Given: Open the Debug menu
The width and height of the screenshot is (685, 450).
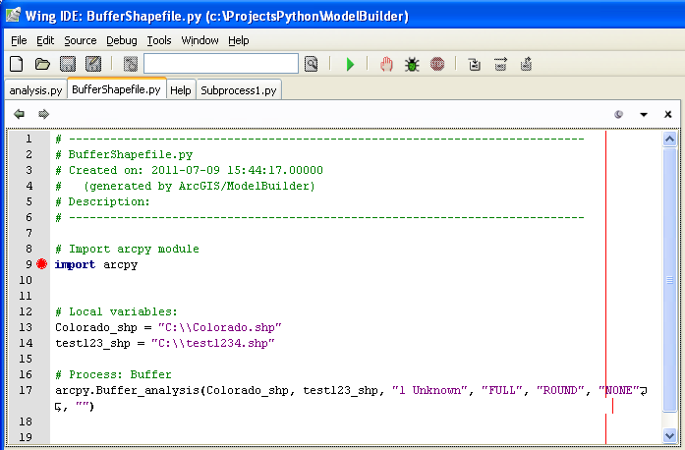Looking at the screenshot, I should (x=122, y=40).
